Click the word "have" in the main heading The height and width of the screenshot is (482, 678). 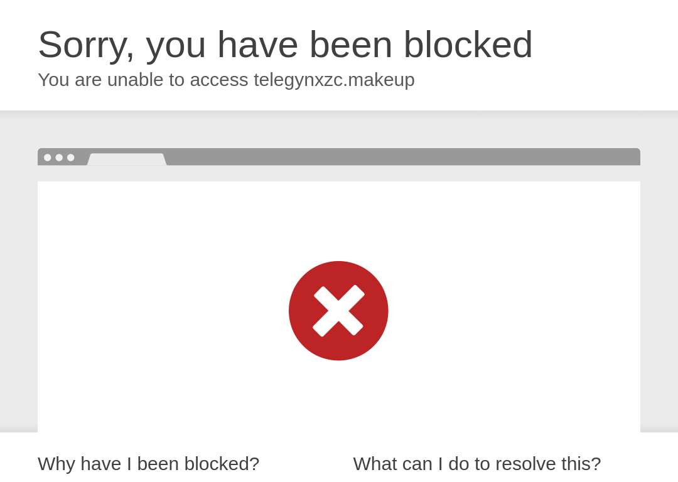click(257, 44)
